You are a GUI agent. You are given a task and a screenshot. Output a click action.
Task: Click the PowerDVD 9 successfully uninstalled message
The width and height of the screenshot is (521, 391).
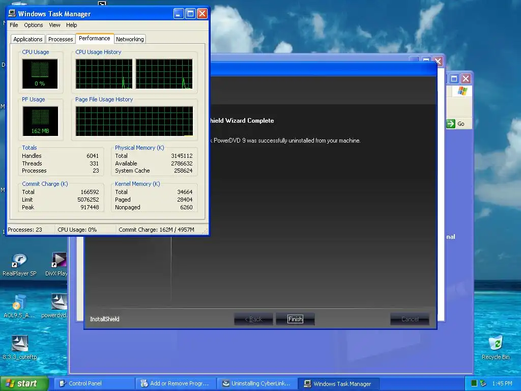point(286,141)
